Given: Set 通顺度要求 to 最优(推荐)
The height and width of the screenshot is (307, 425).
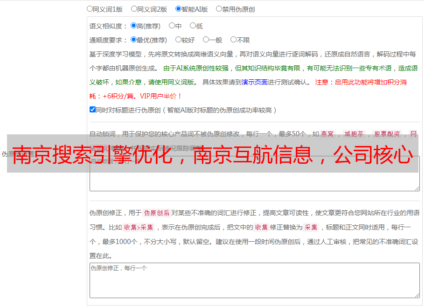Looking at the screenshot, I should (133, 40).
